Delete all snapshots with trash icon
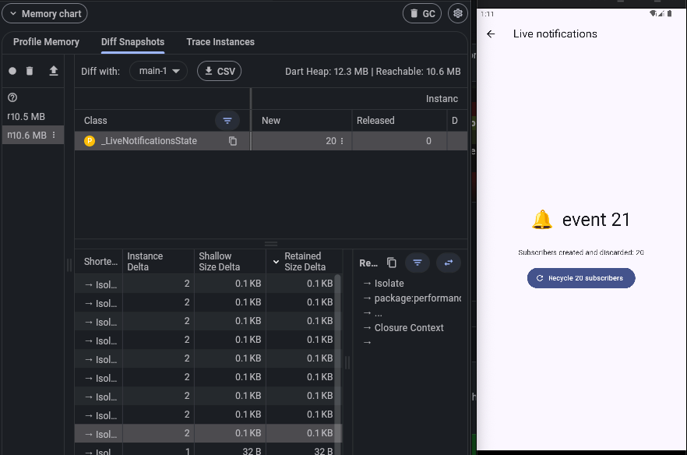 30,71
